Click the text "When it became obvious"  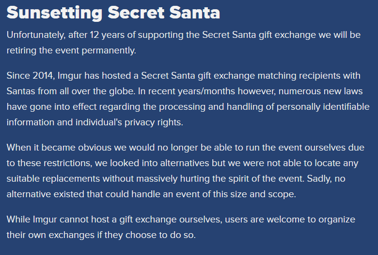pyautogui.click(x=59, y=148)
